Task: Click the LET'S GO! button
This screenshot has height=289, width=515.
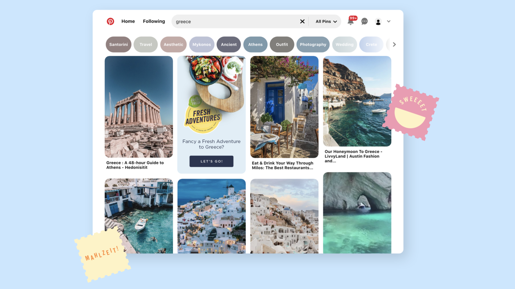Action: [211, 161]
